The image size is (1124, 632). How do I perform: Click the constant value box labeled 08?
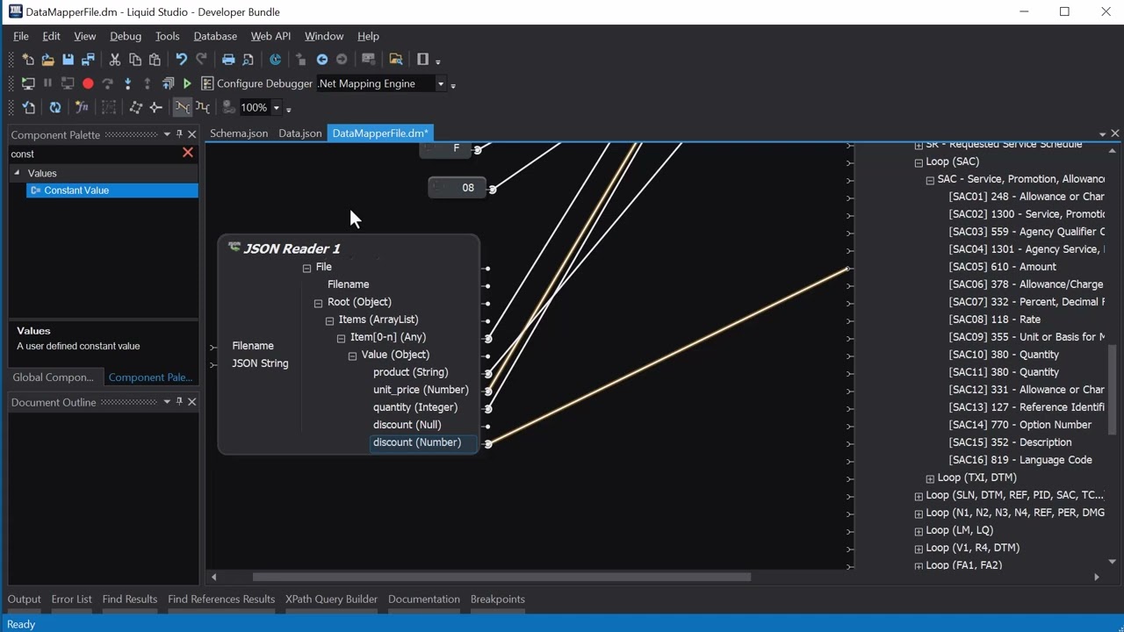click(458, 188)
